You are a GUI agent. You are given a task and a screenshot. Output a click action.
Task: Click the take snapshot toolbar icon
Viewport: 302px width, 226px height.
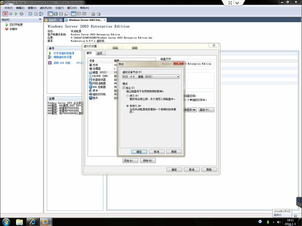tap(30, 14)
